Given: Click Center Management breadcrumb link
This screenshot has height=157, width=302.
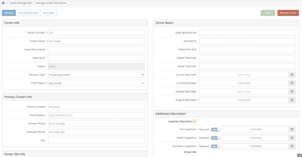Looking at the screenshot, I should [21, 3].
